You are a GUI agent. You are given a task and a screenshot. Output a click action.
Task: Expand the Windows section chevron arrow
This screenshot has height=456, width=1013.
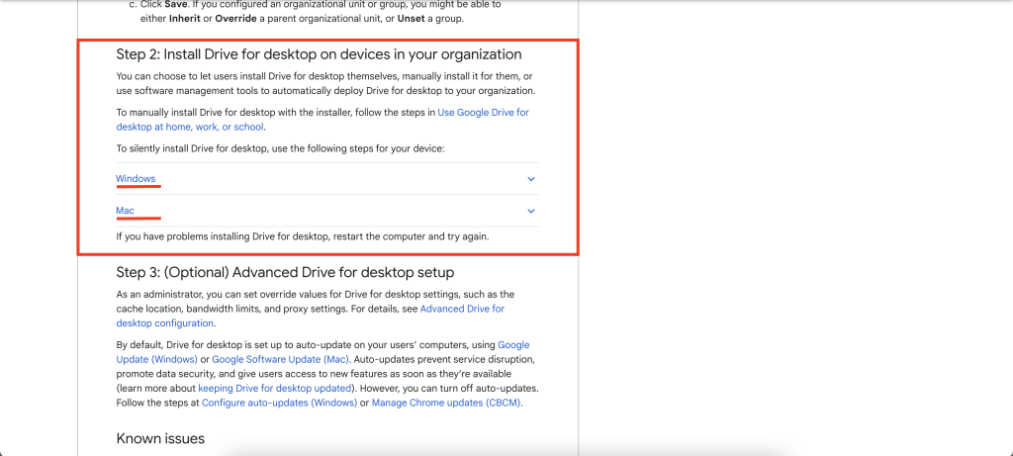click(x=531, y=179)
